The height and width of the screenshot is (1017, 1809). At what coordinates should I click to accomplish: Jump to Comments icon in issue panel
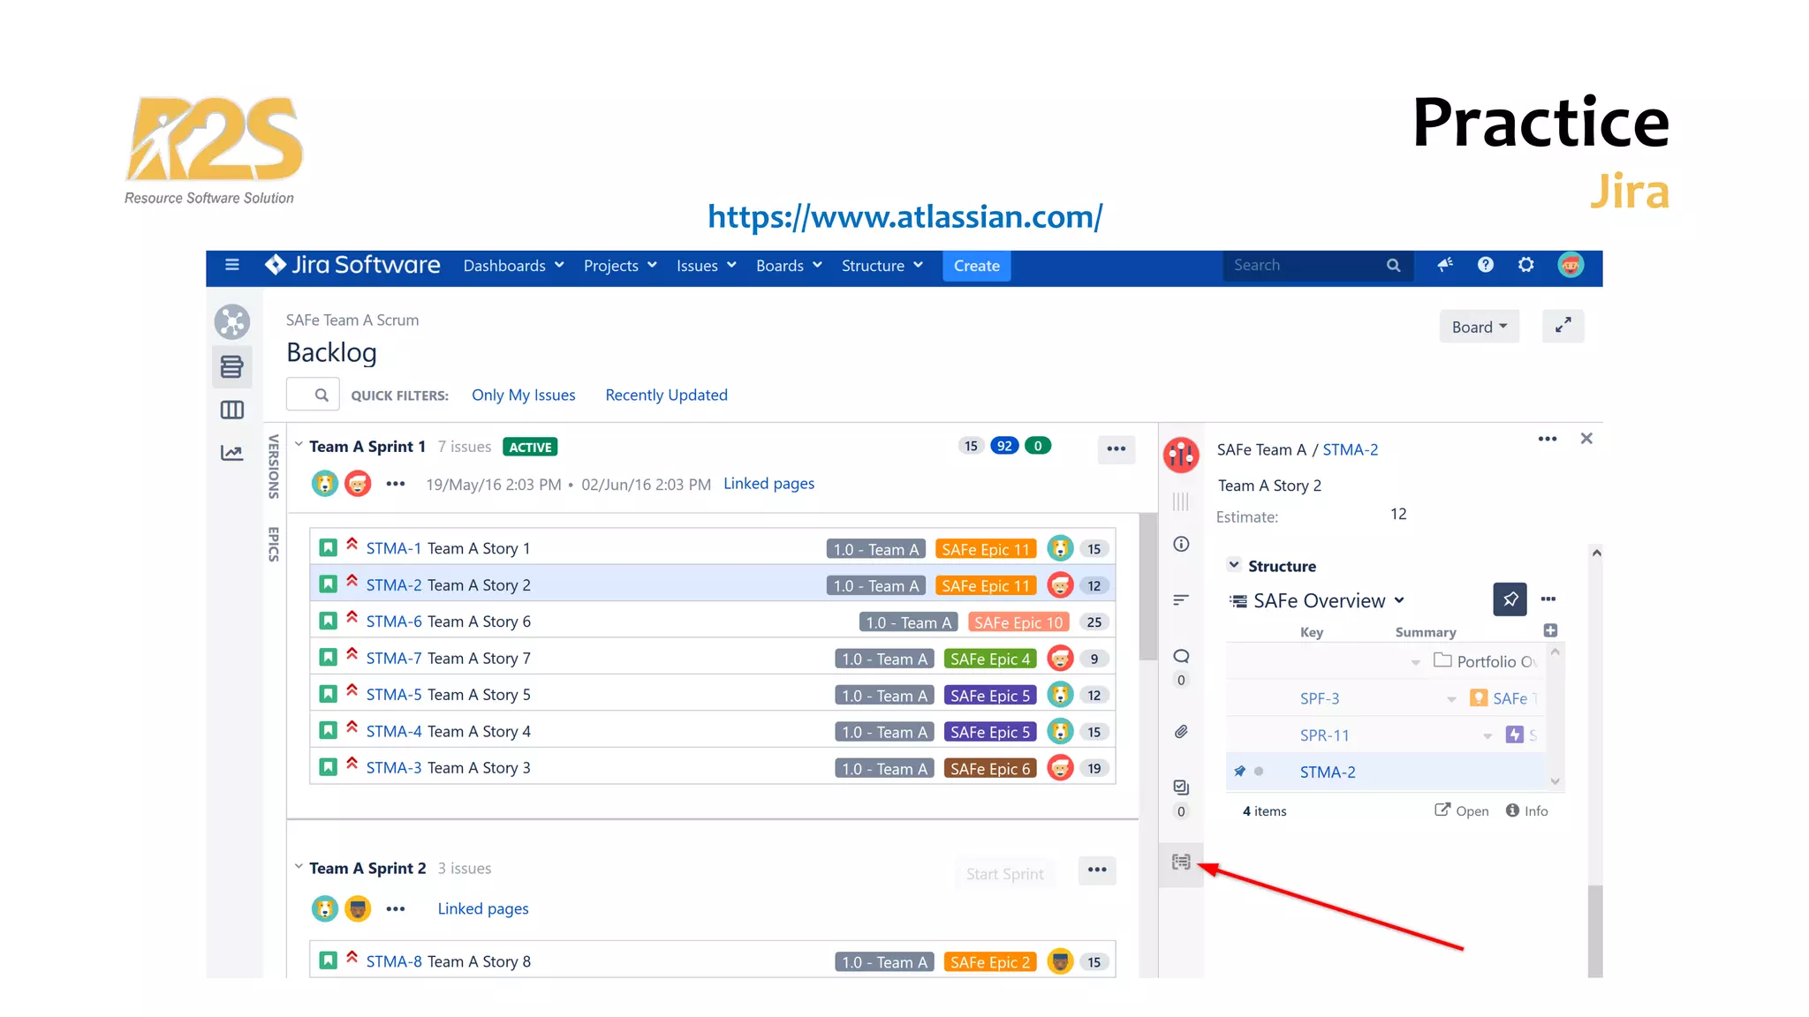(x=1181, y=656)
